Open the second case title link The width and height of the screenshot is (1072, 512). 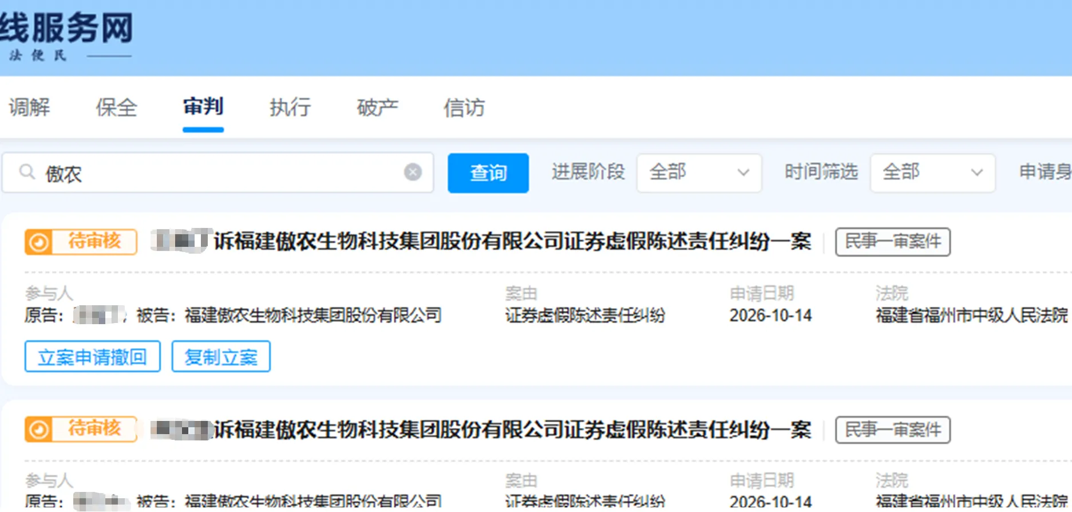pyautogui.click(x=481, y=430)
